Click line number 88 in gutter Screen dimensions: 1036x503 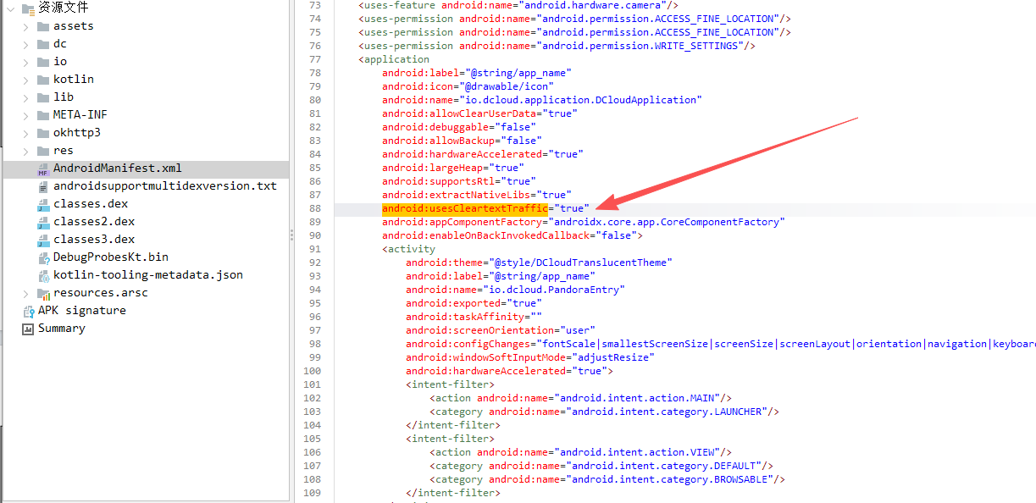coord(315,208)
